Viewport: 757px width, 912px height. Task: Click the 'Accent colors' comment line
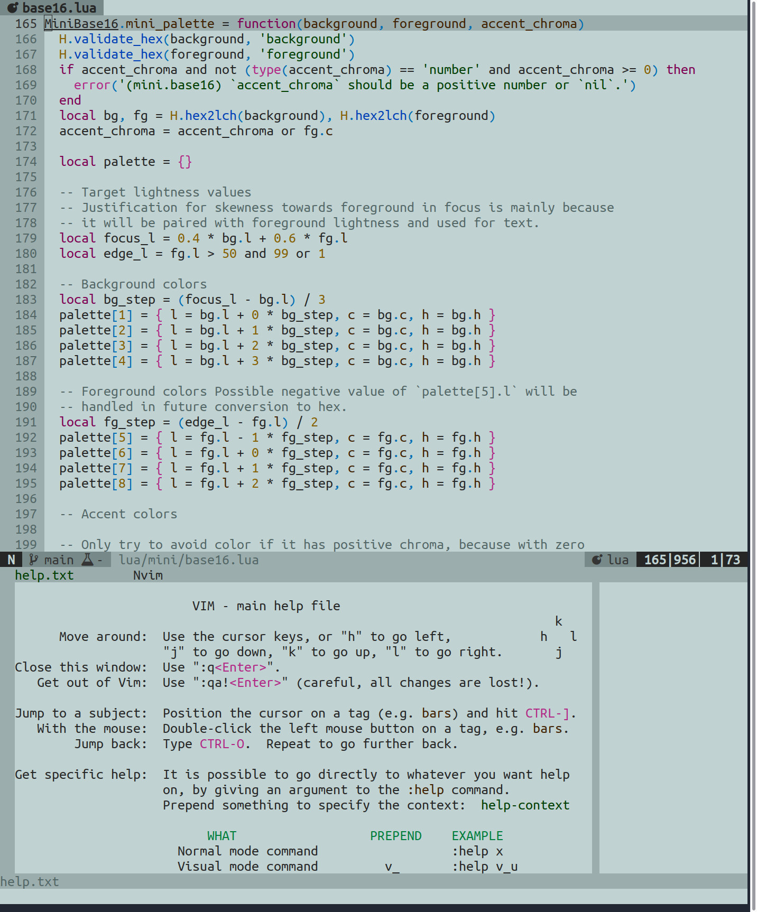pyautogui.click(x=128, y=514)
